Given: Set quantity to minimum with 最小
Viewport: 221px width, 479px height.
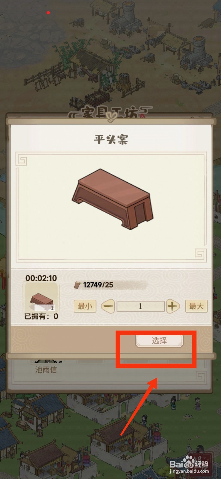Looking at the screenshot, I should click(x=85, y=306).
